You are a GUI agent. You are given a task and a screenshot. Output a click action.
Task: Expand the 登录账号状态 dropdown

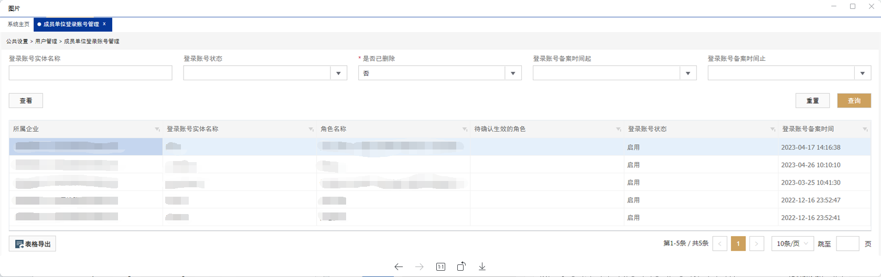338,73
